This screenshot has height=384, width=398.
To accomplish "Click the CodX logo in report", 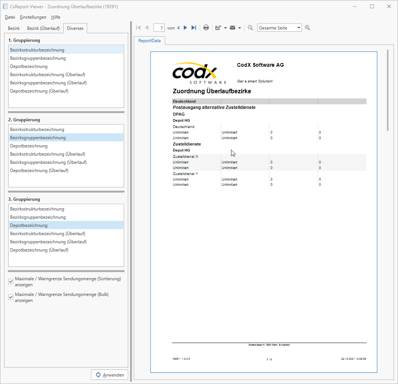I will coord(199,73).
